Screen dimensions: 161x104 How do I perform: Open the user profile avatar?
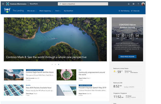143,4
